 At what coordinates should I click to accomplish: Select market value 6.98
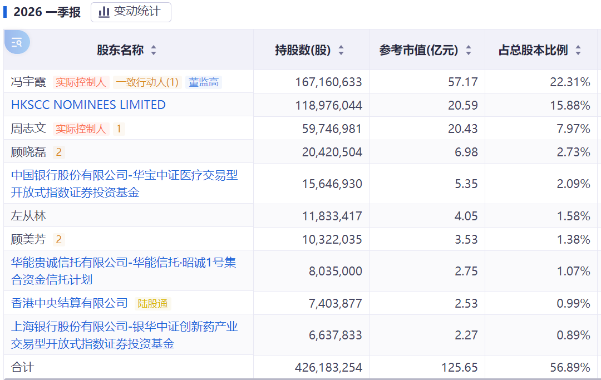coord(466,152)
